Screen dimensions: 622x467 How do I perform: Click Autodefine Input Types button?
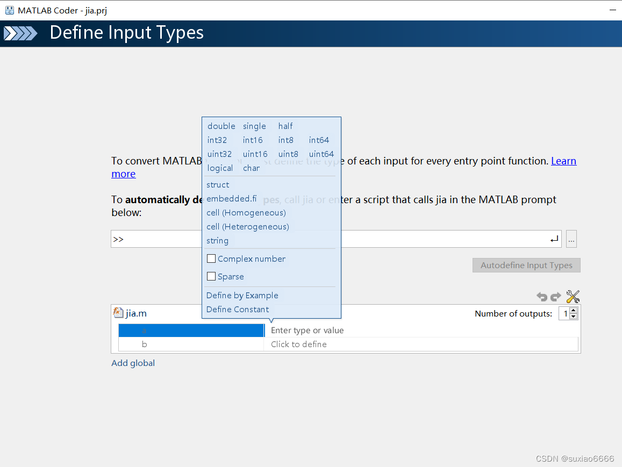pos(526,265)
